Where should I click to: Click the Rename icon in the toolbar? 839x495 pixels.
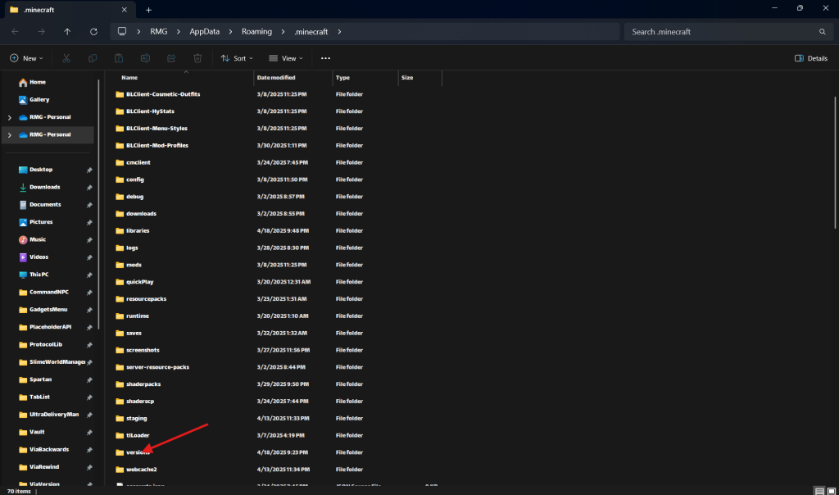145,58
